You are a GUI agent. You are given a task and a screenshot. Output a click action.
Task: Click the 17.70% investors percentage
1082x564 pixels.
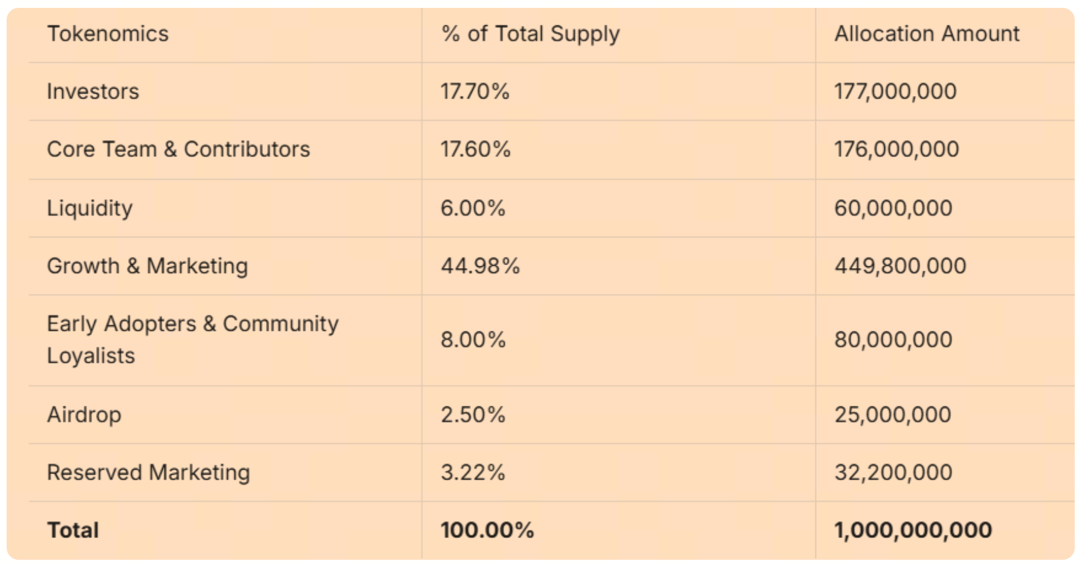tap(475, 91)
